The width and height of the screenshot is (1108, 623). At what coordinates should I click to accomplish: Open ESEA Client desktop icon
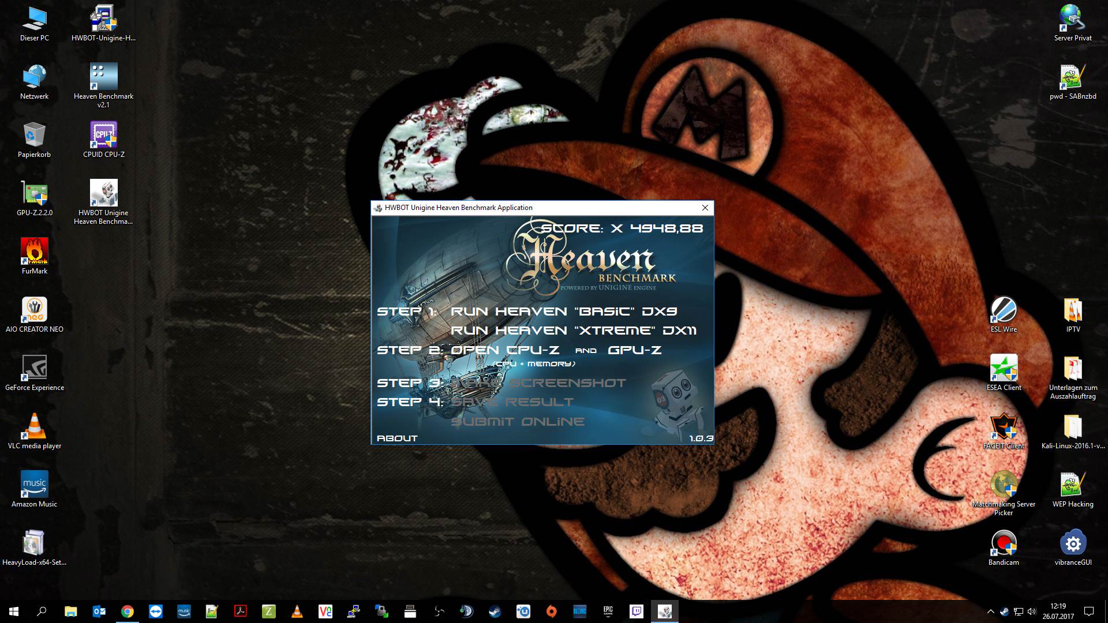1004,373
